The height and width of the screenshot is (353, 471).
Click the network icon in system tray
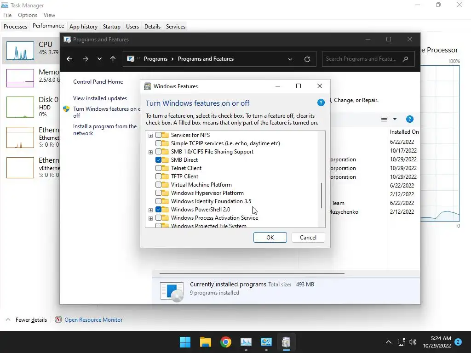tap(401, 342)
